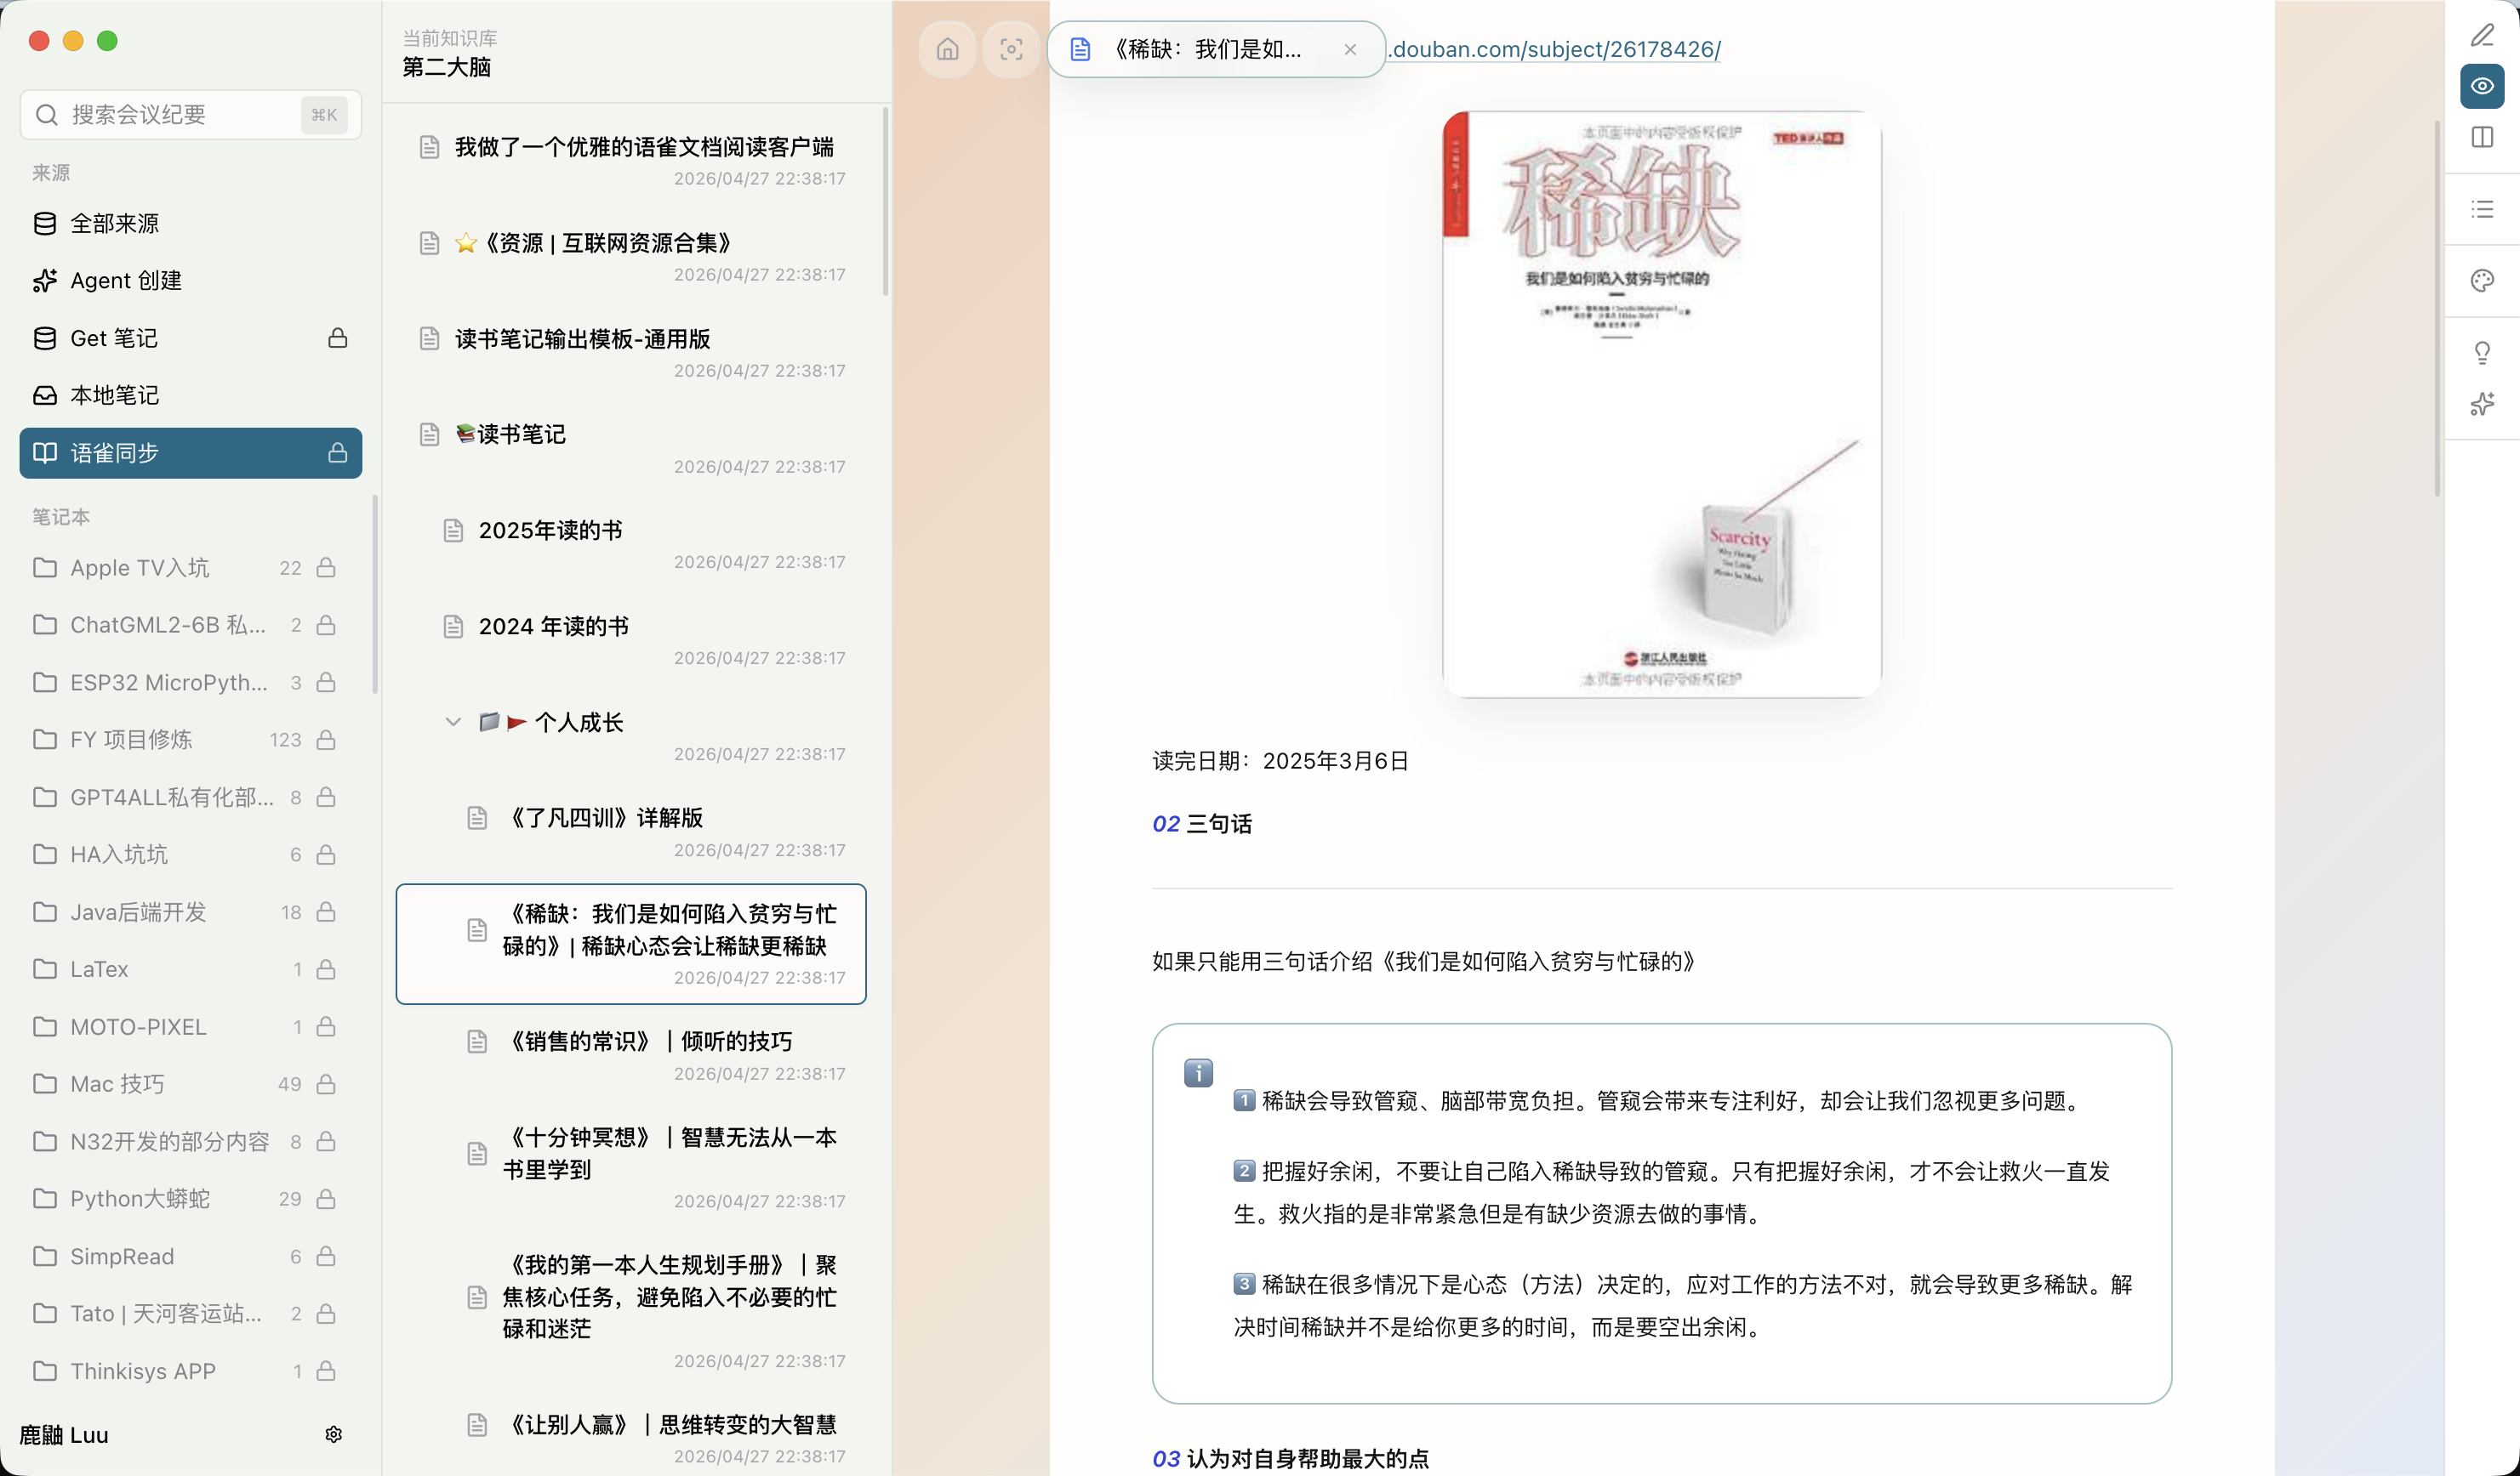Open 《让别人赢》｜思维转变的大智慧 note
2520x1476 pixels.
tap(631, 1437)
